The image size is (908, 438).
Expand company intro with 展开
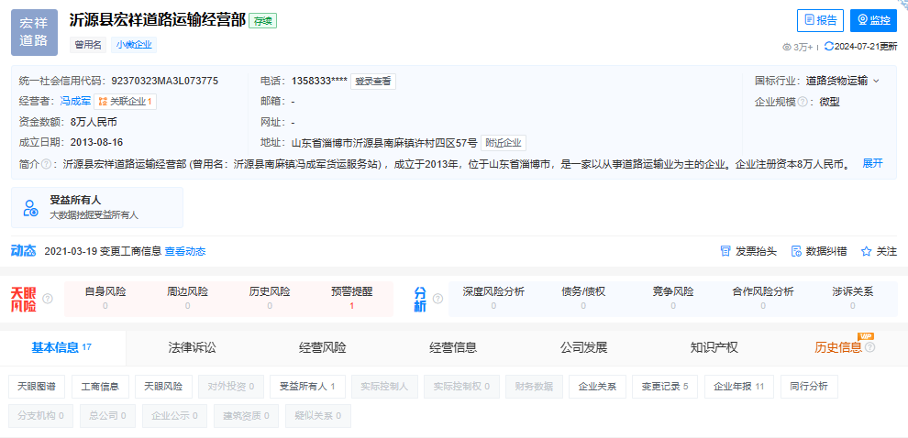point(872,163)
